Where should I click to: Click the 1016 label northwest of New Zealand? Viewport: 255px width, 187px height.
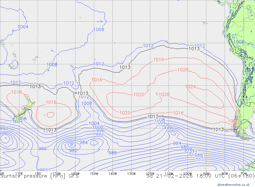coord(16,92)
